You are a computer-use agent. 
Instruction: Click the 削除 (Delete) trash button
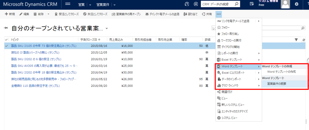click(x=39, y=14)
